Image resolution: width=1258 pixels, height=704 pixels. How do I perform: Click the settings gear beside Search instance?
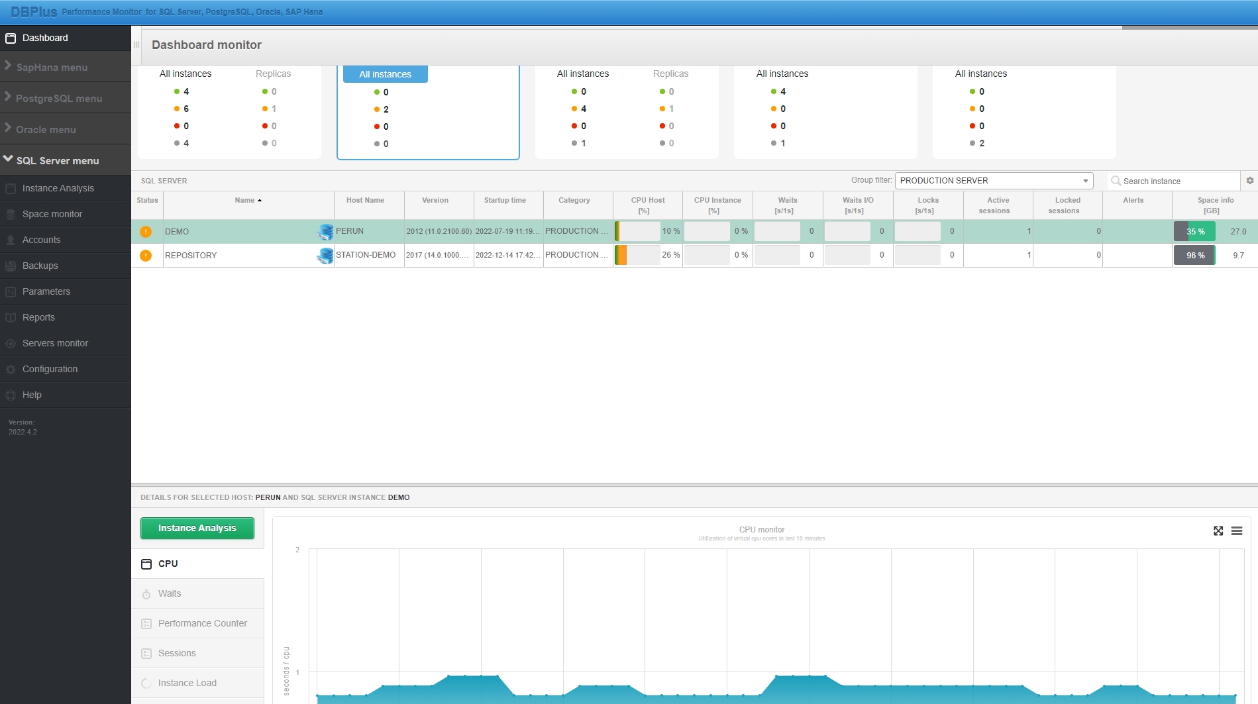[1249, 181]
